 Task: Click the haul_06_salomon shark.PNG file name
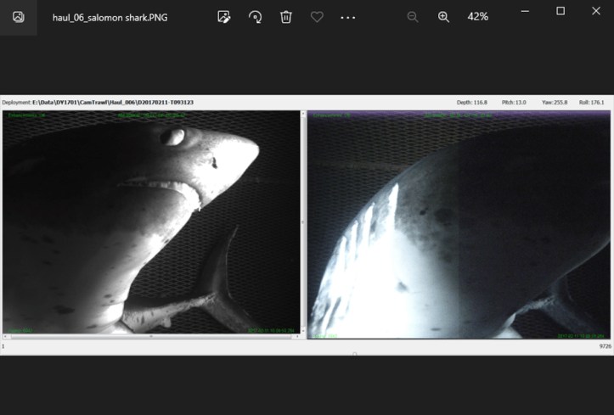(110, 17)
